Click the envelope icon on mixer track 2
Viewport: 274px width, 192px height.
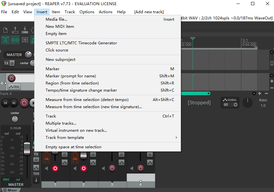tap(93, 163)
